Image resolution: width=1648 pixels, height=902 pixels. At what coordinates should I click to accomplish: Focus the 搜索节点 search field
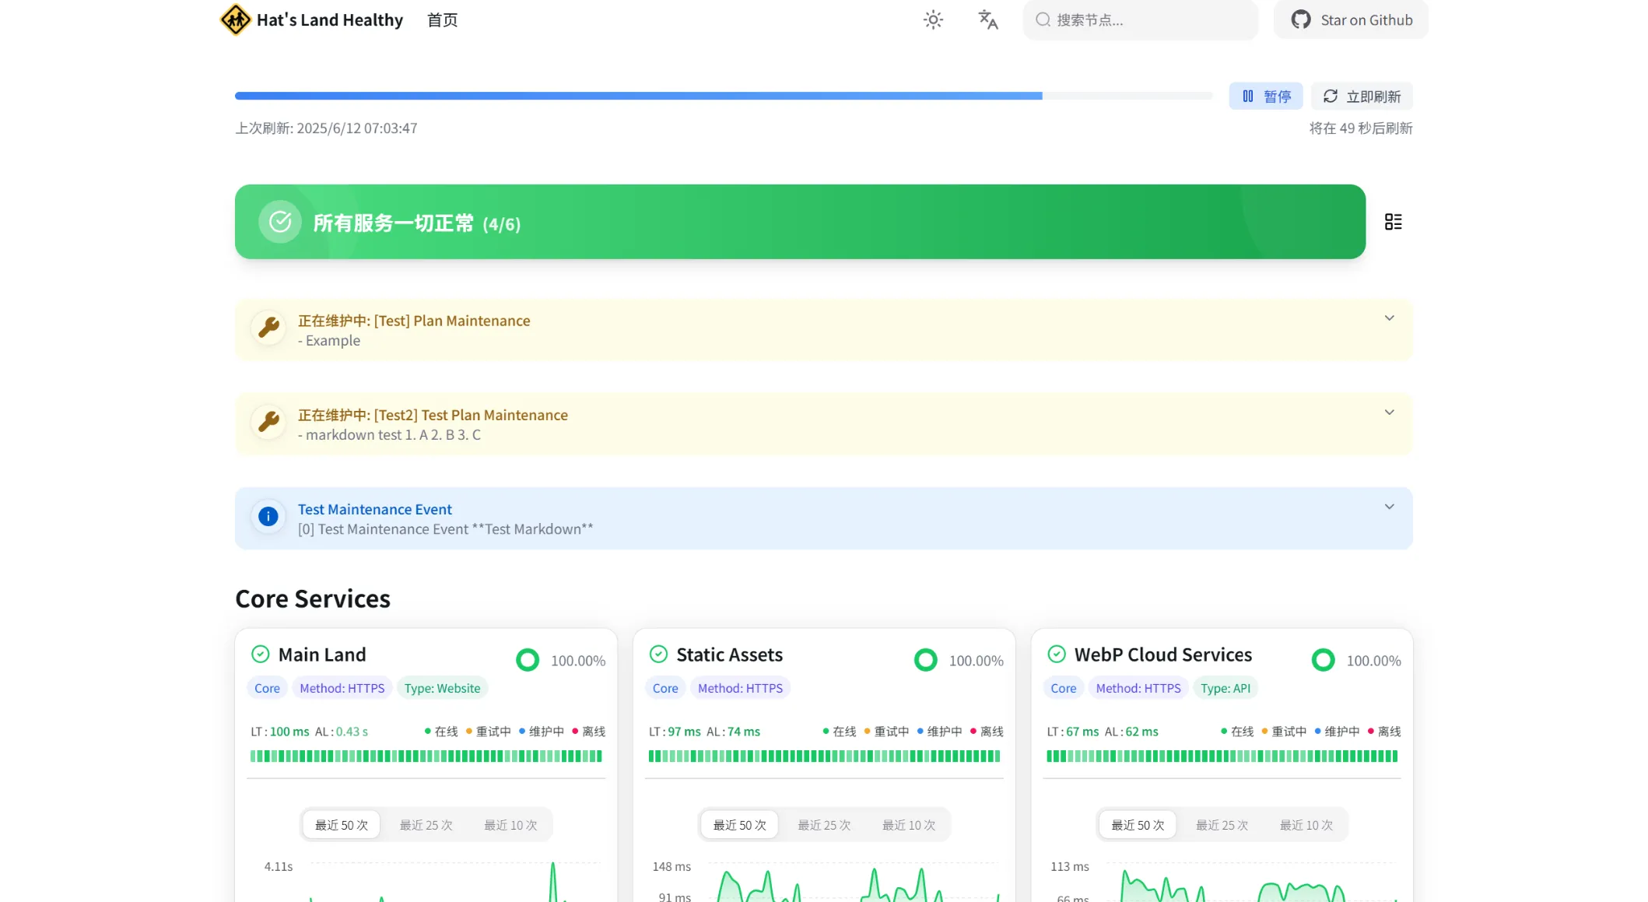1140,19
